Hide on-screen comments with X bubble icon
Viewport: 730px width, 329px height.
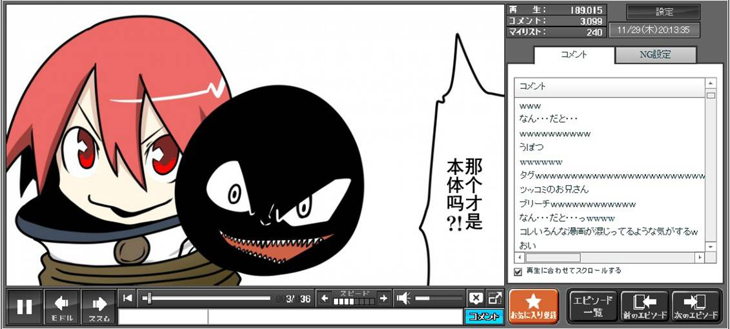[x=476, y=298]
